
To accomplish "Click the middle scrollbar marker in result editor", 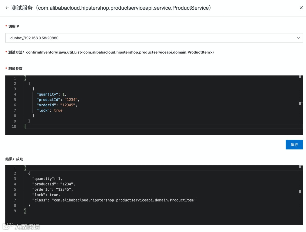I will (x=300, y=192).
